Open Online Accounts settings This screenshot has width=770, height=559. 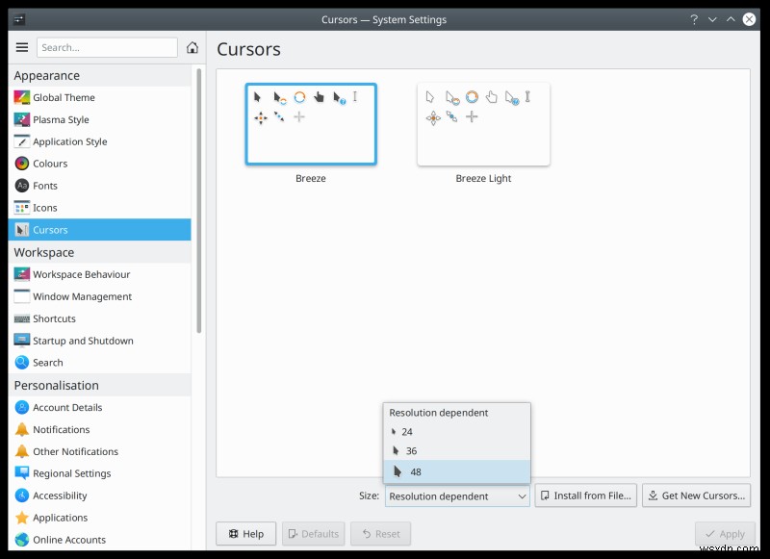pyautogui.click(x=100, y=540)
